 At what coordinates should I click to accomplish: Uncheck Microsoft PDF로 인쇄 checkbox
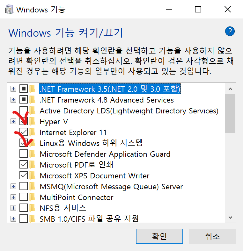click(x=24, y=165)
